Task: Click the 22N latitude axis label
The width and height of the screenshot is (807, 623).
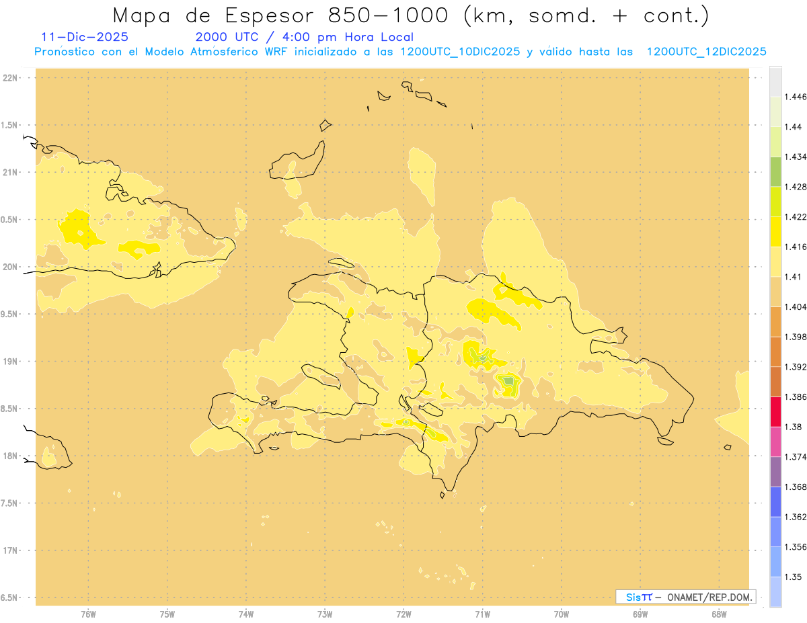Action: pos(10,78)
